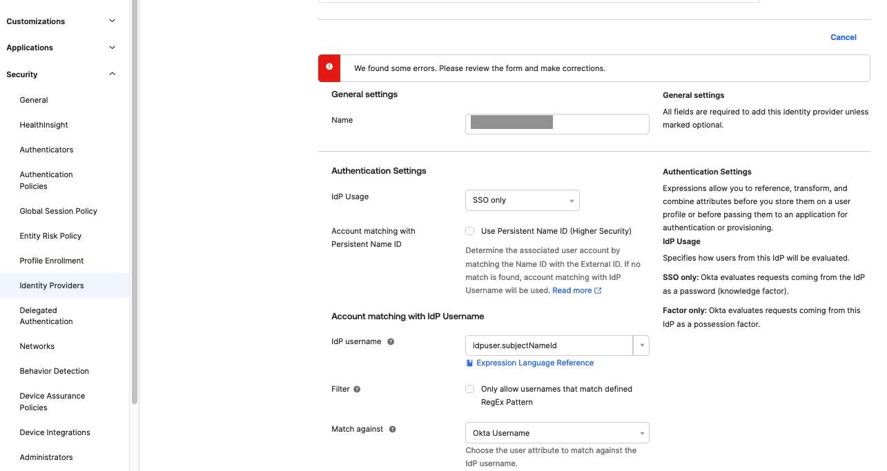
Task: Expand the Applications sidebar section
Action: pos(112,48)
